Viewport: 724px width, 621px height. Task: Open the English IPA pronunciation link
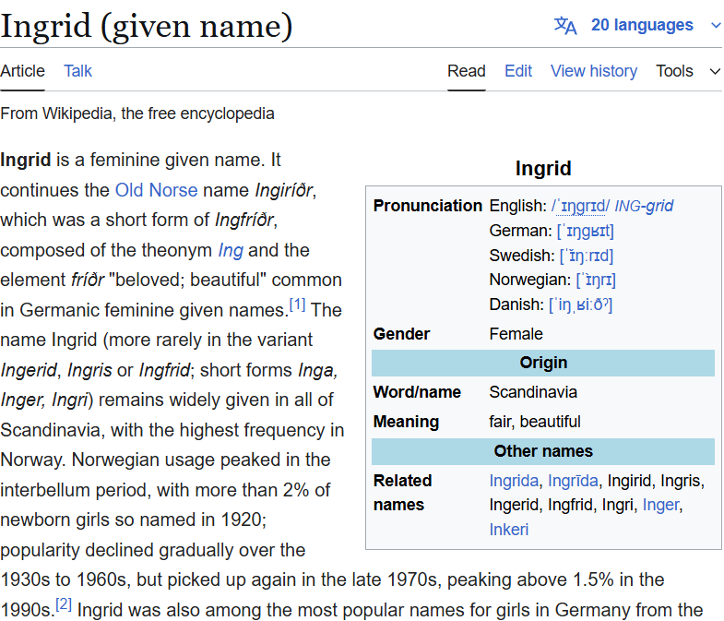(580, 206)
